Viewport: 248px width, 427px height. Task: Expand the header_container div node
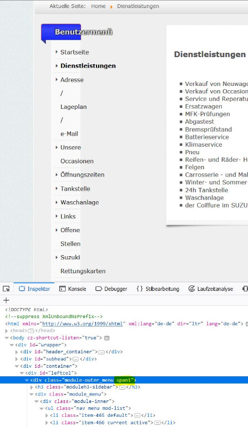tap(17, 352)
